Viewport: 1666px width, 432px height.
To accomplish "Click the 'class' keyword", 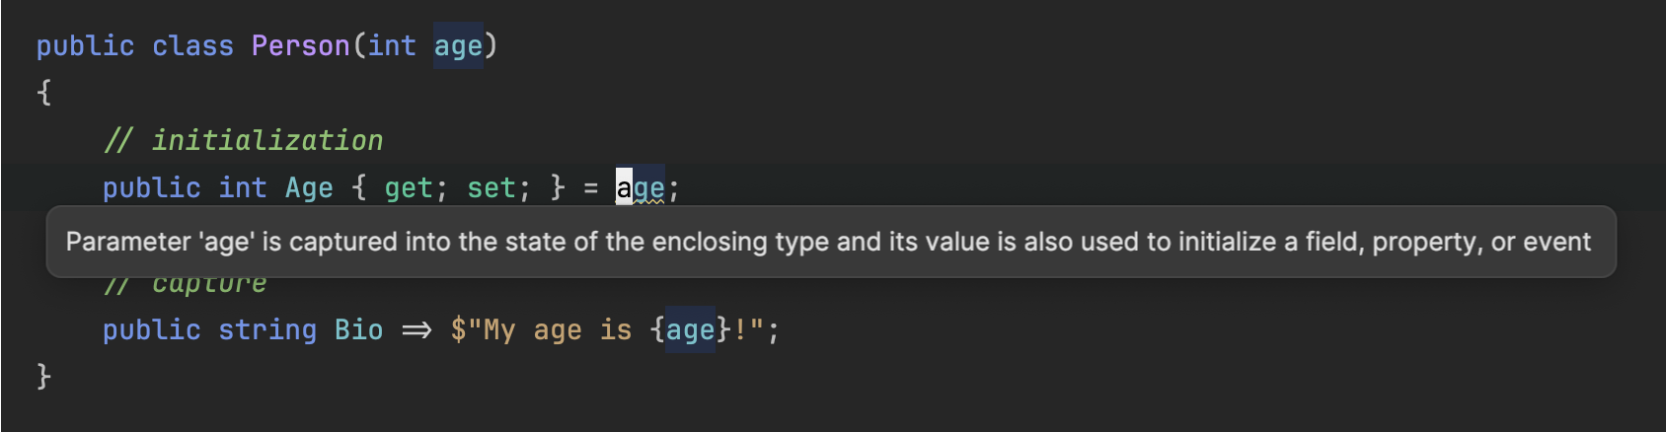I will point(192,46).
